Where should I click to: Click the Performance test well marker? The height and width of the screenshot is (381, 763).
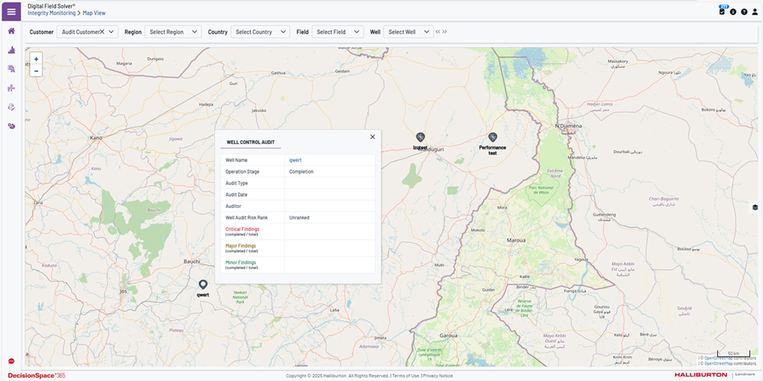(x=493, y=138)
